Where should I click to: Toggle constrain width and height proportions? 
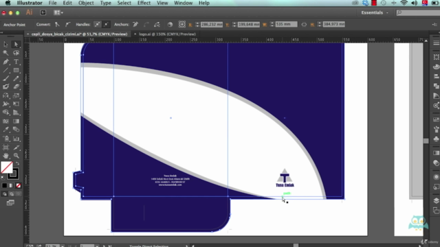[304, 25]
